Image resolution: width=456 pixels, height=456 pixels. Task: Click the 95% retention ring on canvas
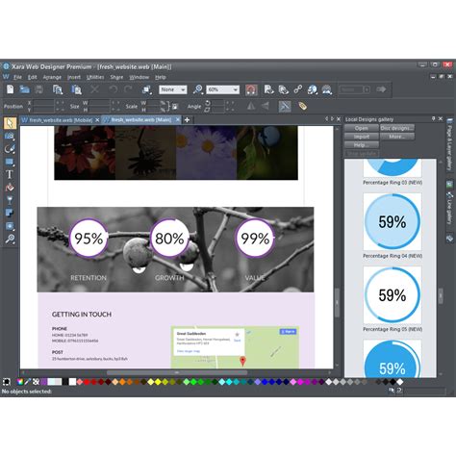pyautogui.click(x=89, y=239)
